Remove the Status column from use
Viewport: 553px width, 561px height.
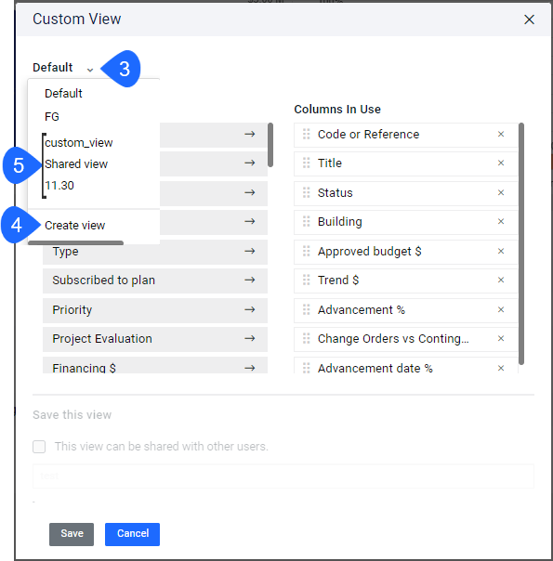click(x=501, y=192)
